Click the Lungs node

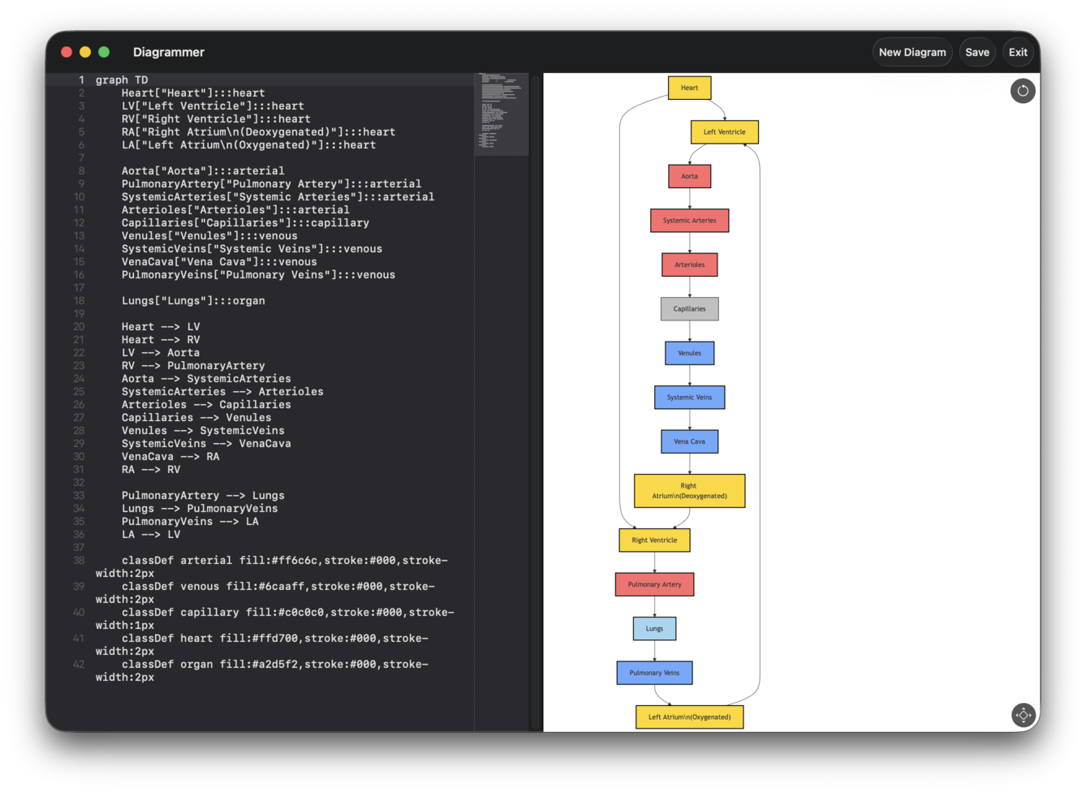point(654,628)
